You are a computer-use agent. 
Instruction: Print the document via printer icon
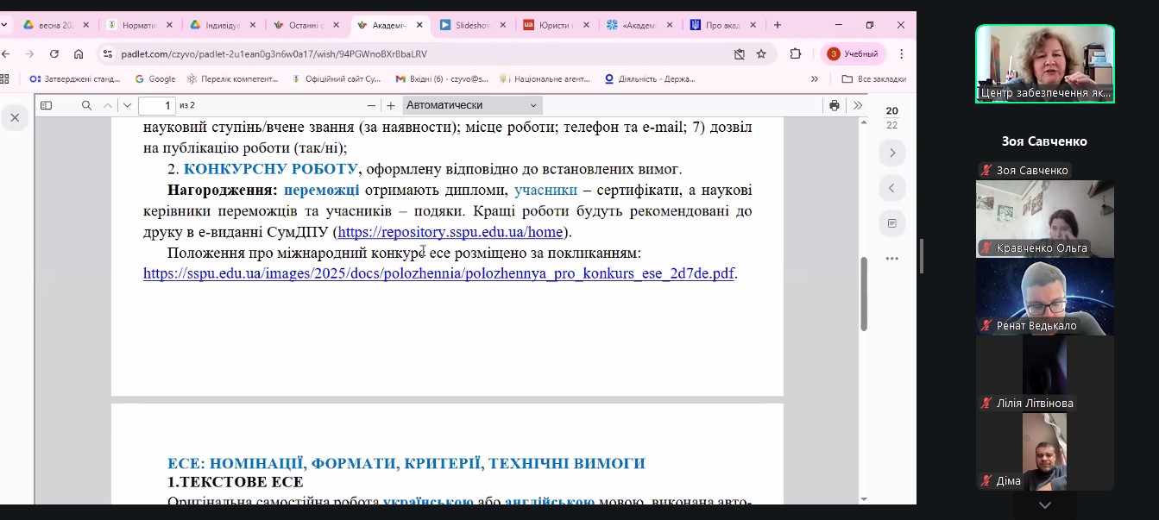coord(835,106)
